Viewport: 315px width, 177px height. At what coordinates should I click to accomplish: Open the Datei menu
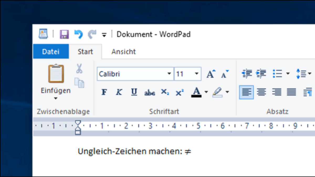coord(51,51)
